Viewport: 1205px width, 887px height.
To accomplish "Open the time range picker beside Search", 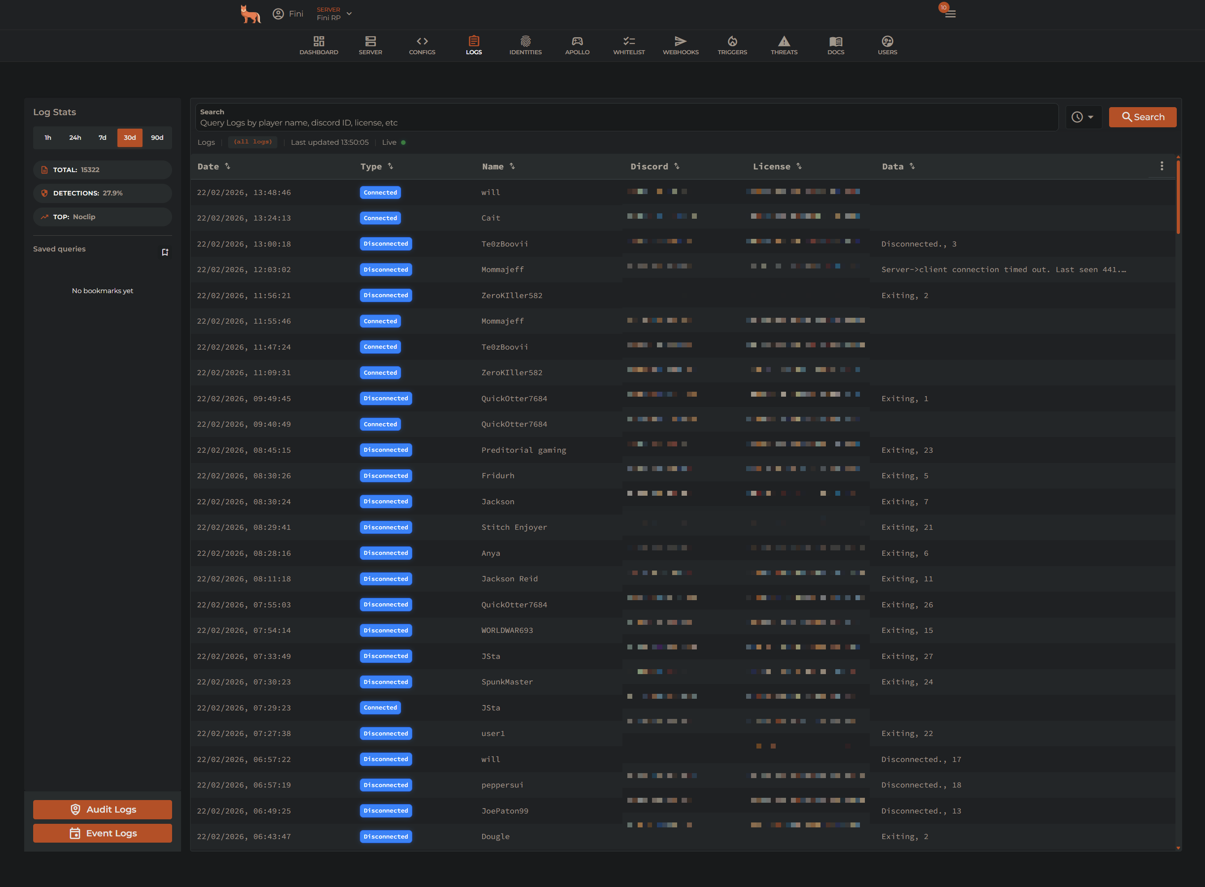I will [1084, 117].
